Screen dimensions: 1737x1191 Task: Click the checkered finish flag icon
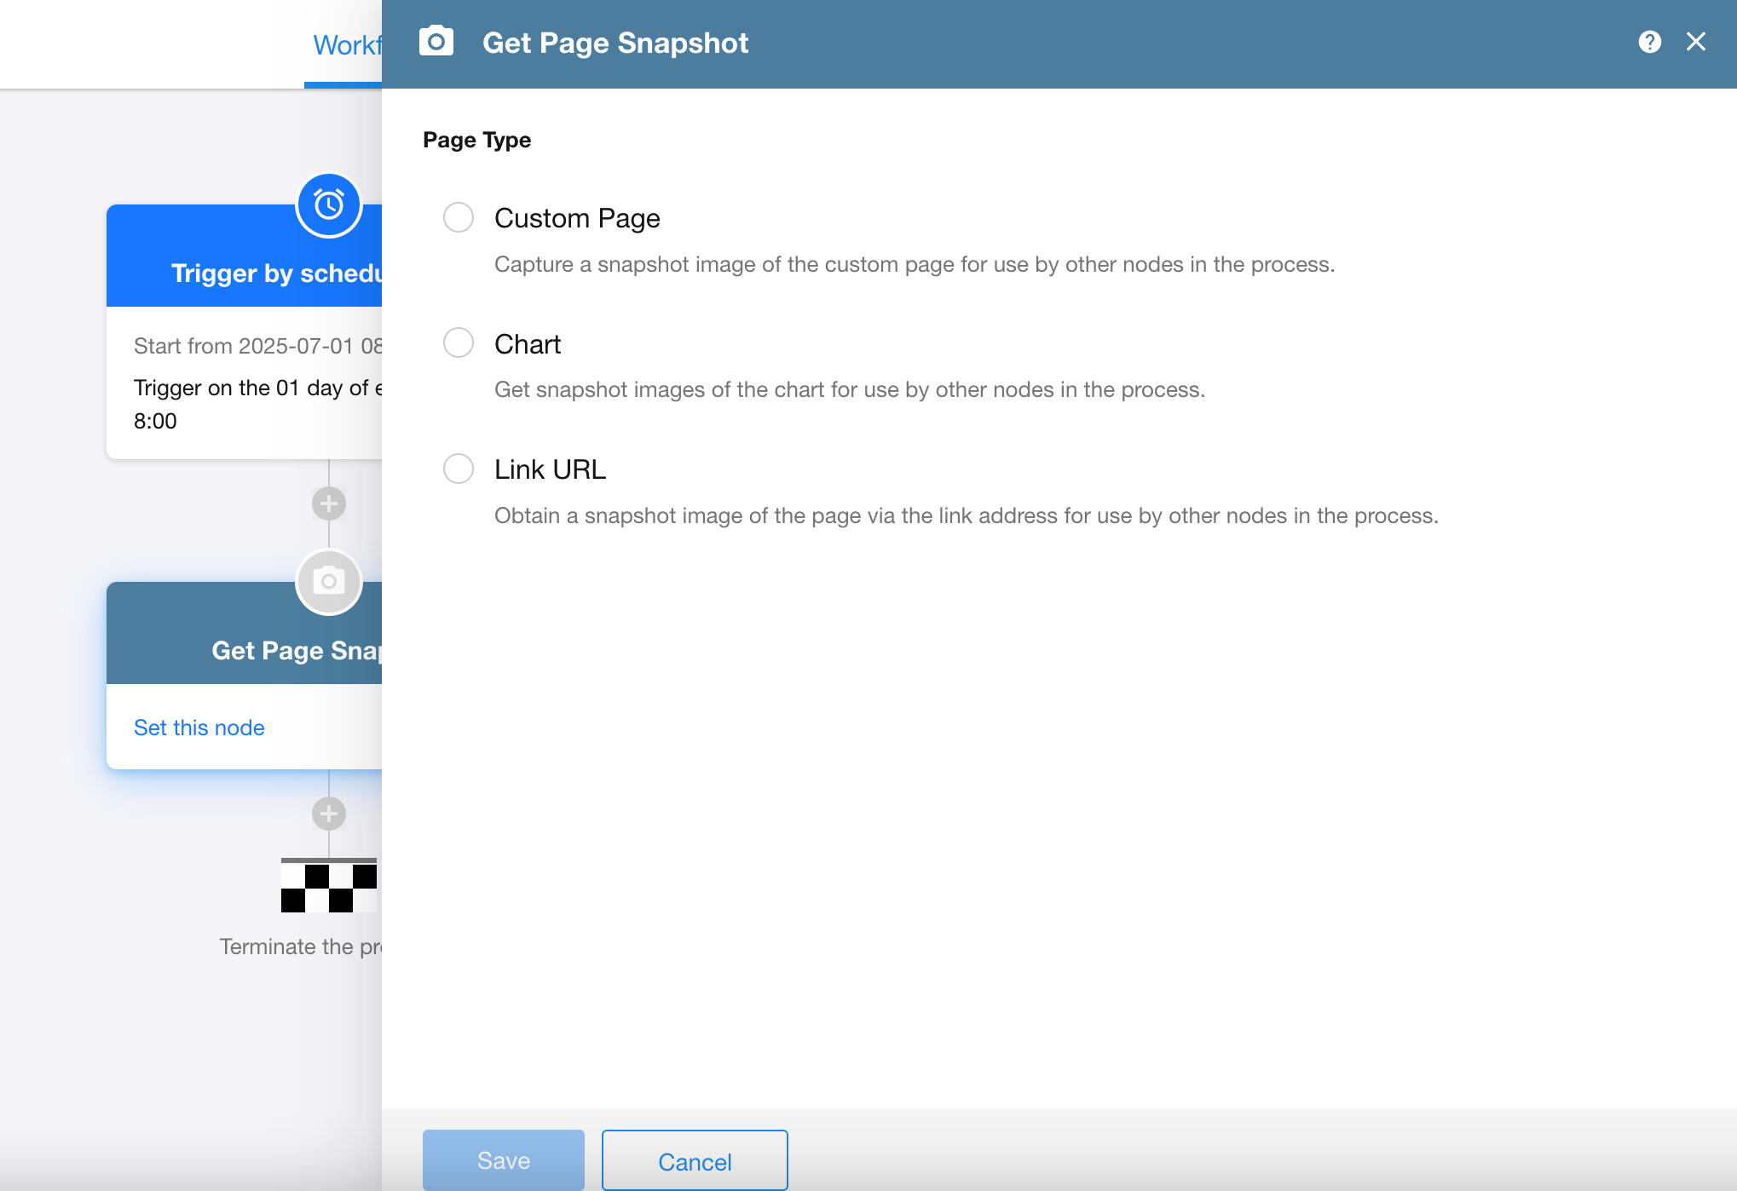point(329,886)
